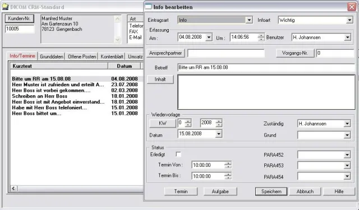
Task: Open the PARA454 dropdown
Action: click(x=347, y=176)
